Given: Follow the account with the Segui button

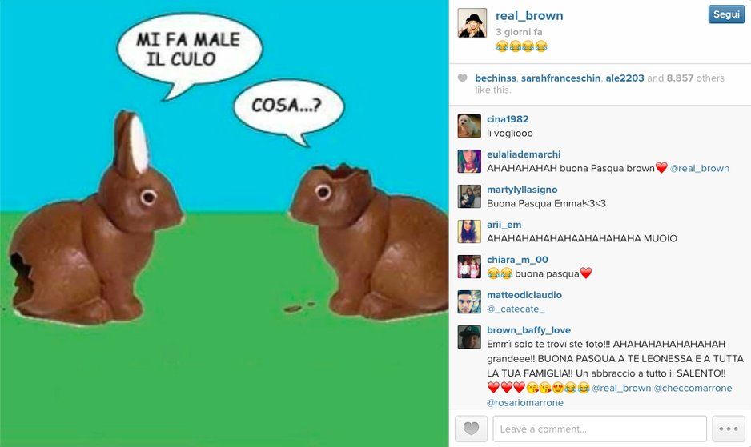Looking at the screenshot, I should [x=726, y=14].
